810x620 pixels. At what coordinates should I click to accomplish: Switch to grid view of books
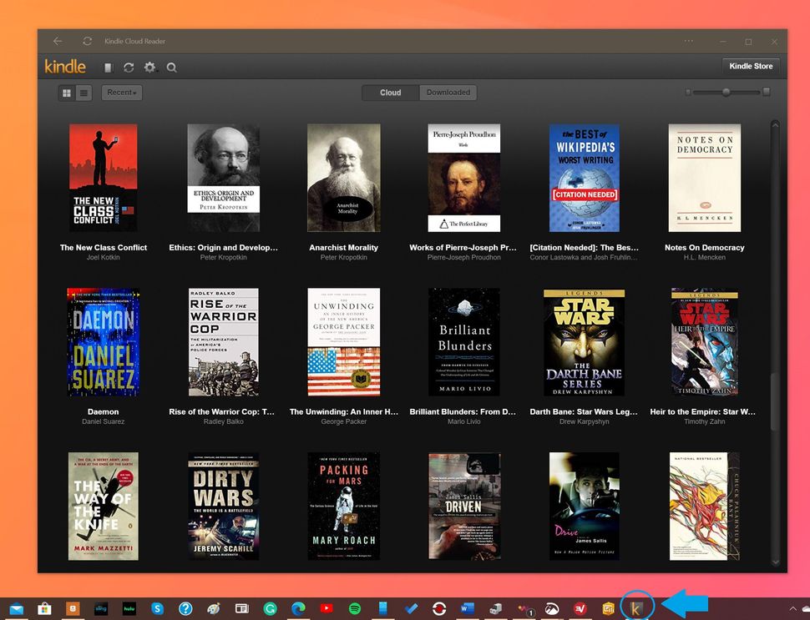[66, 93]
